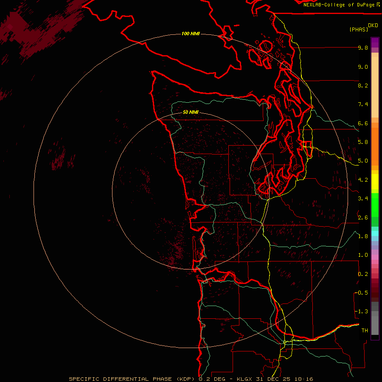Viewport: 382px width, 382px height.
Task: Click the 100 NMI range ring label
Action: (x=191, y=34)
